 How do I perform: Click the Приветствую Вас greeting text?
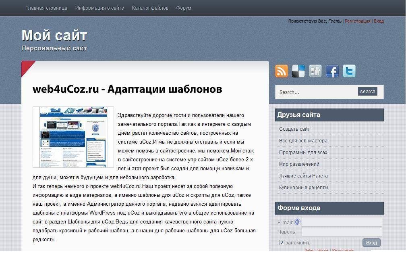[x=307, y=21]
